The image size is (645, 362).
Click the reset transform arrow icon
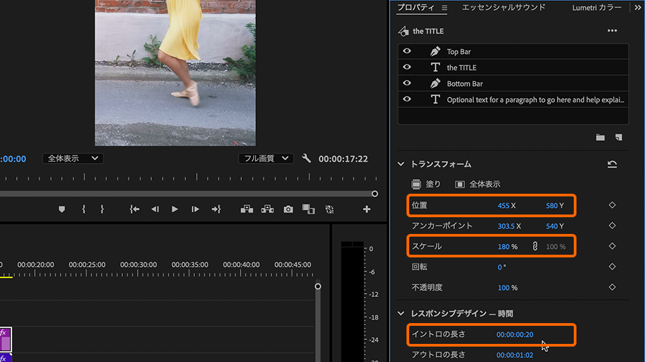coord(611,164)
